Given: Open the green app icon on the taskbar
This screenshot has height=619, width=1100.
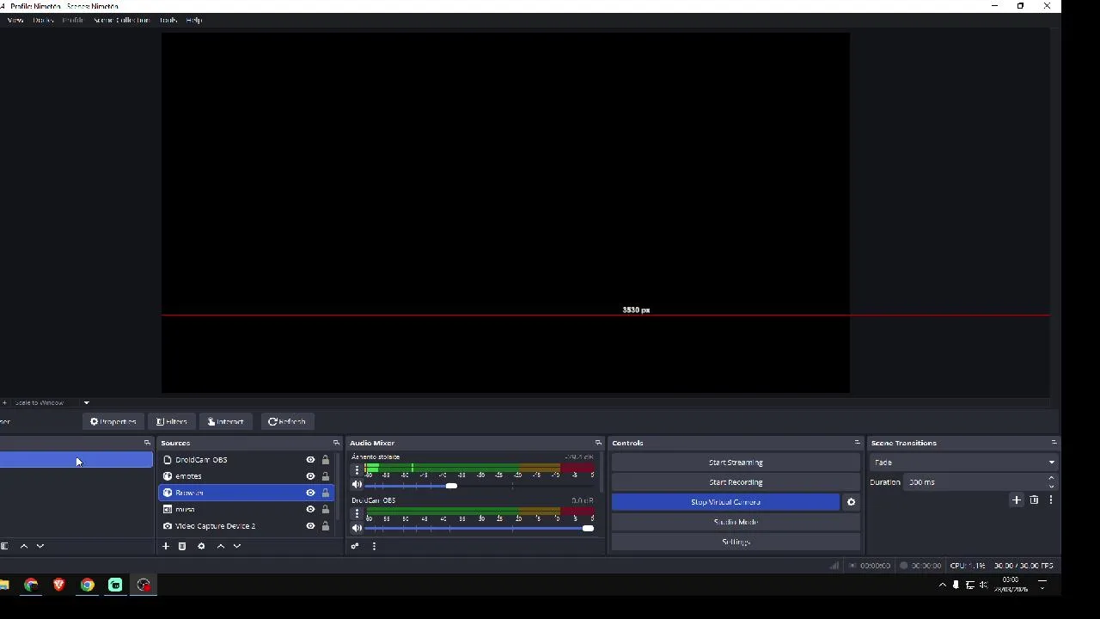Looking at the screenshot, I should (115, 585).
